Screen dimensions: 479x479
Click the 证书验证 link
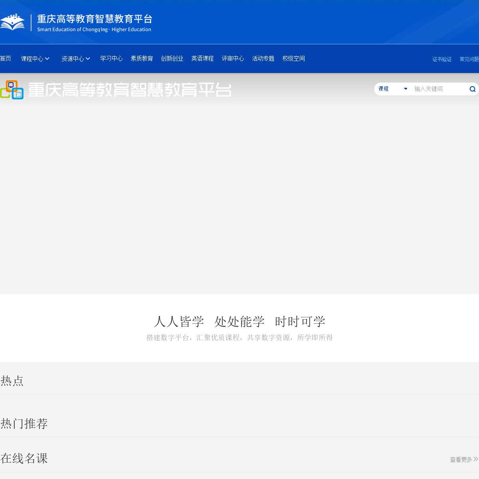point(442,59)
